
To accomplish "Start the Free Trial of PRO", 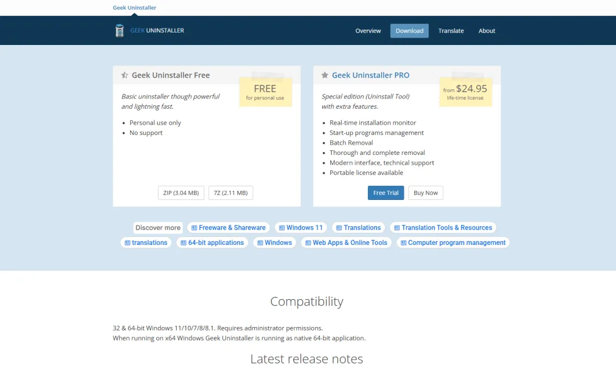I will 386,193.
